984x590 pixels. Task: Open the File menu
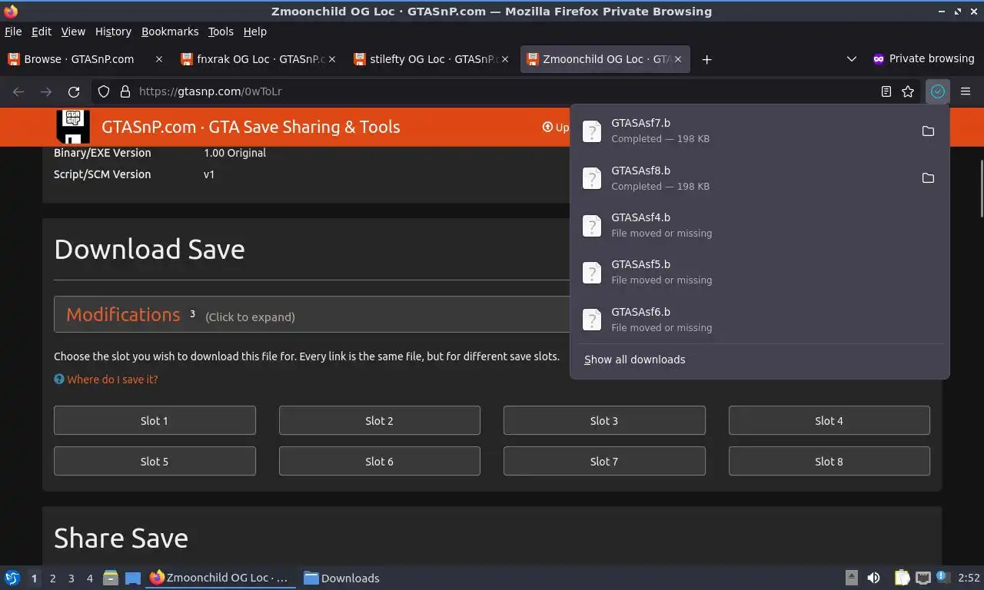pos(13,31)
